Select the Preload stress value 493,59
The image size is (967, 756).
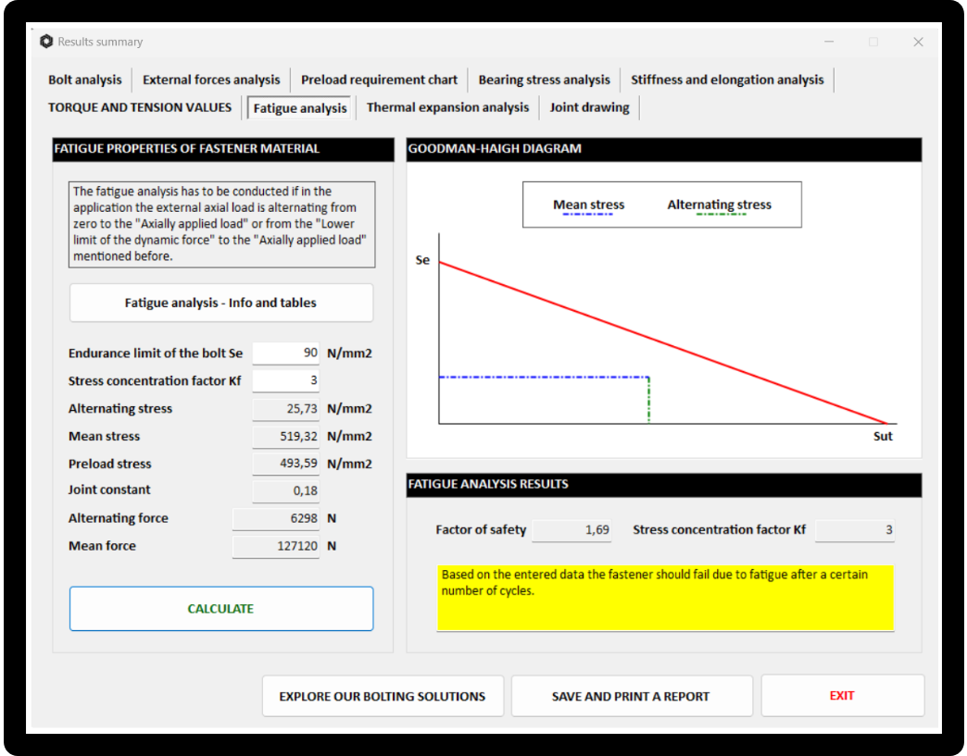(x=285, y=464)
